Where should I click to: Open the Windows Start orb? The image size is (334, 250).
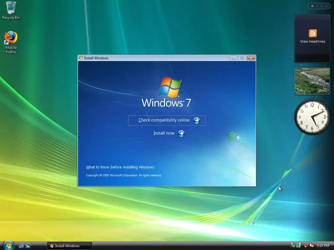(8, 246)
